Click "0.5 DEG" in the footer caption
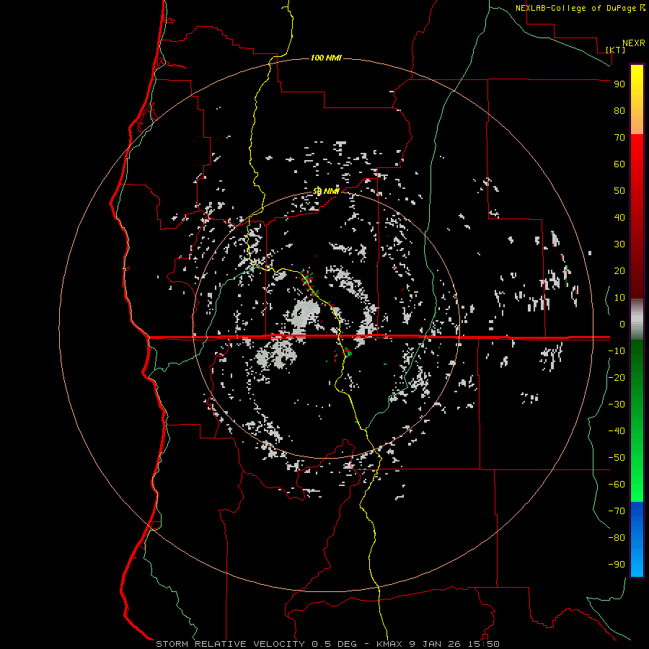 click(x=334, y=644)
